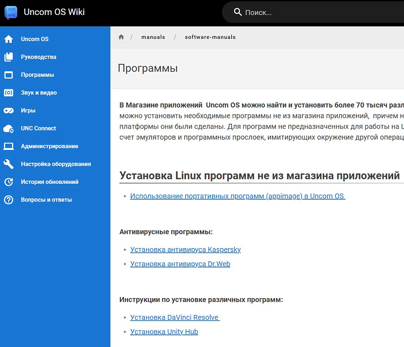
Task: Go to software-manuals breadcrumb
Action: point(210,37)
